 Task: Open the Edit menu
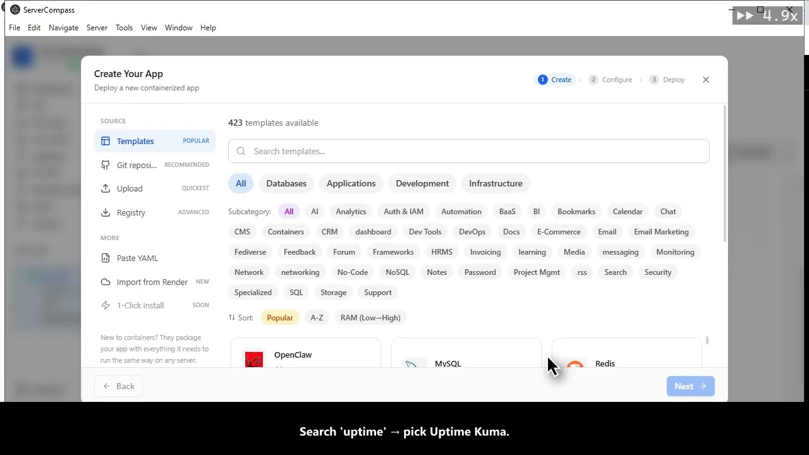34,28
